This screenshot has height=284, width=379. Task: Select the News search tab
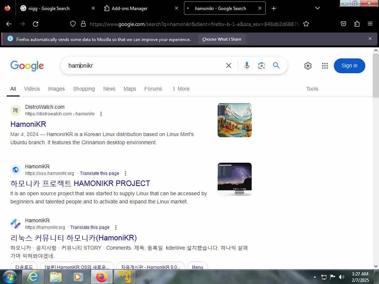(109, 89)
